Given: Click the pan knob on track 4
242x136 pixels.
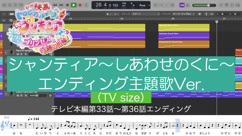Looking at the screenshot, I should coord(50,54).
